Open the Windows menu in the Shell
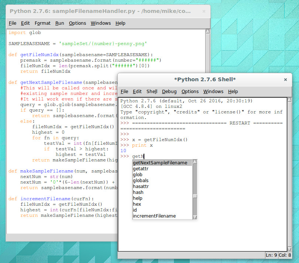Image resolution: width=299 pixels, height=263 pixels. point(213,91)
